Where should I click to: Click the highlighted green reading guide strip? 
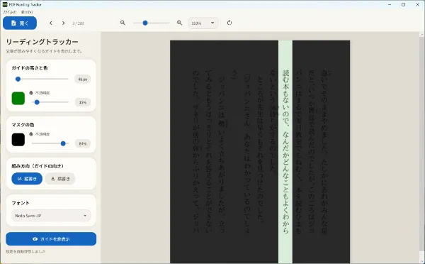[x=285, y=152]
